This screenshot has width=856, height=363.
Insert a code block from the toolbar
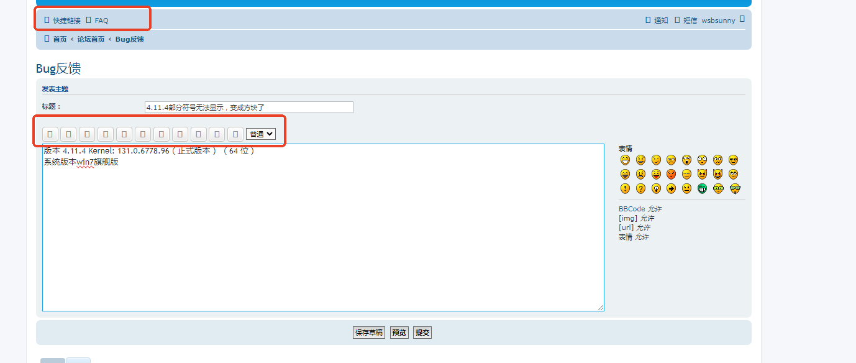124,134
